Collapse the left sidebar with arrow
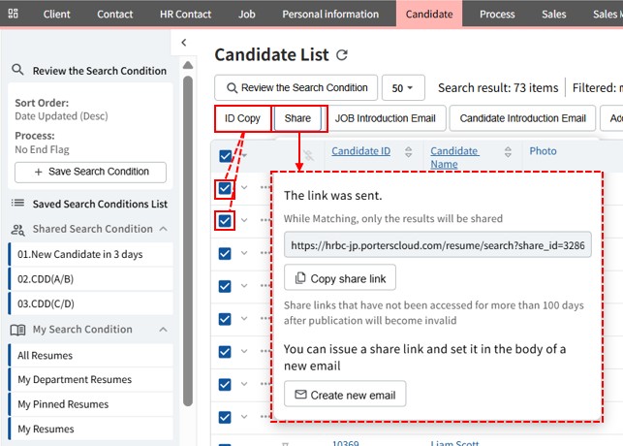Viewport: 623px width, 446px height. 184,43
